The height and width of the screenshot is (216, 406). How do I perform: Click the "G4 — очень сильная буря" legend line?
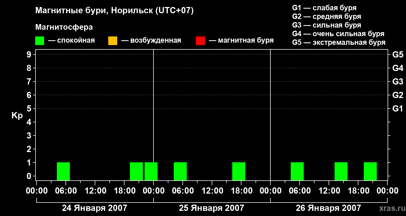(338, 34)
